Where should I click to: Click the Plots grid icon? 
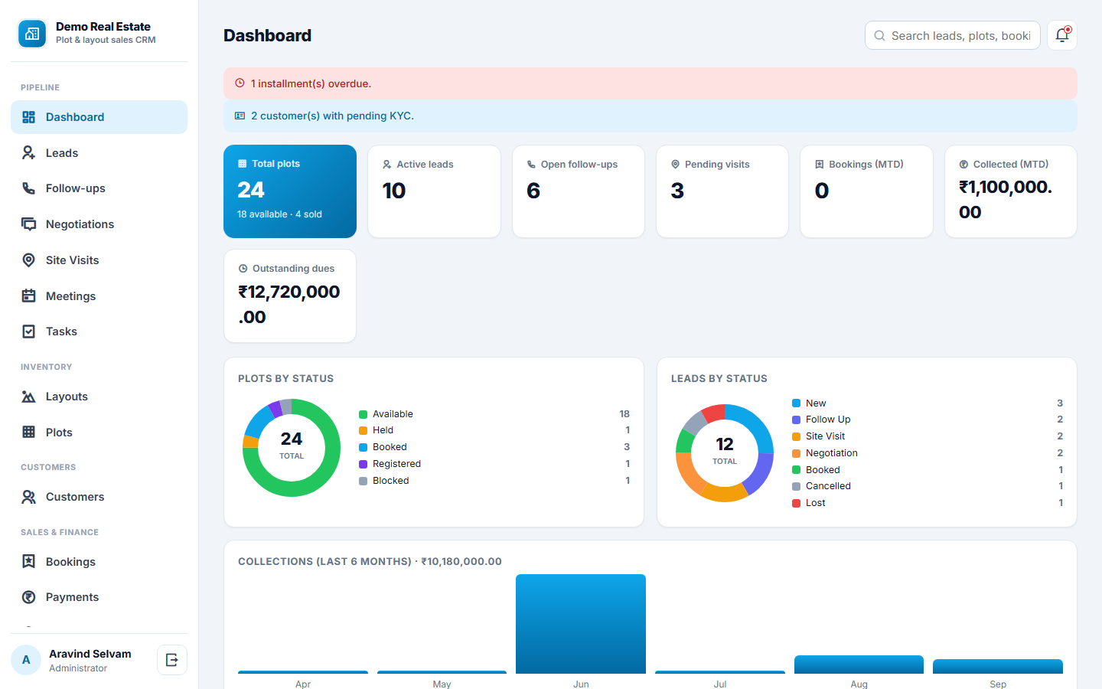(29, 433)
